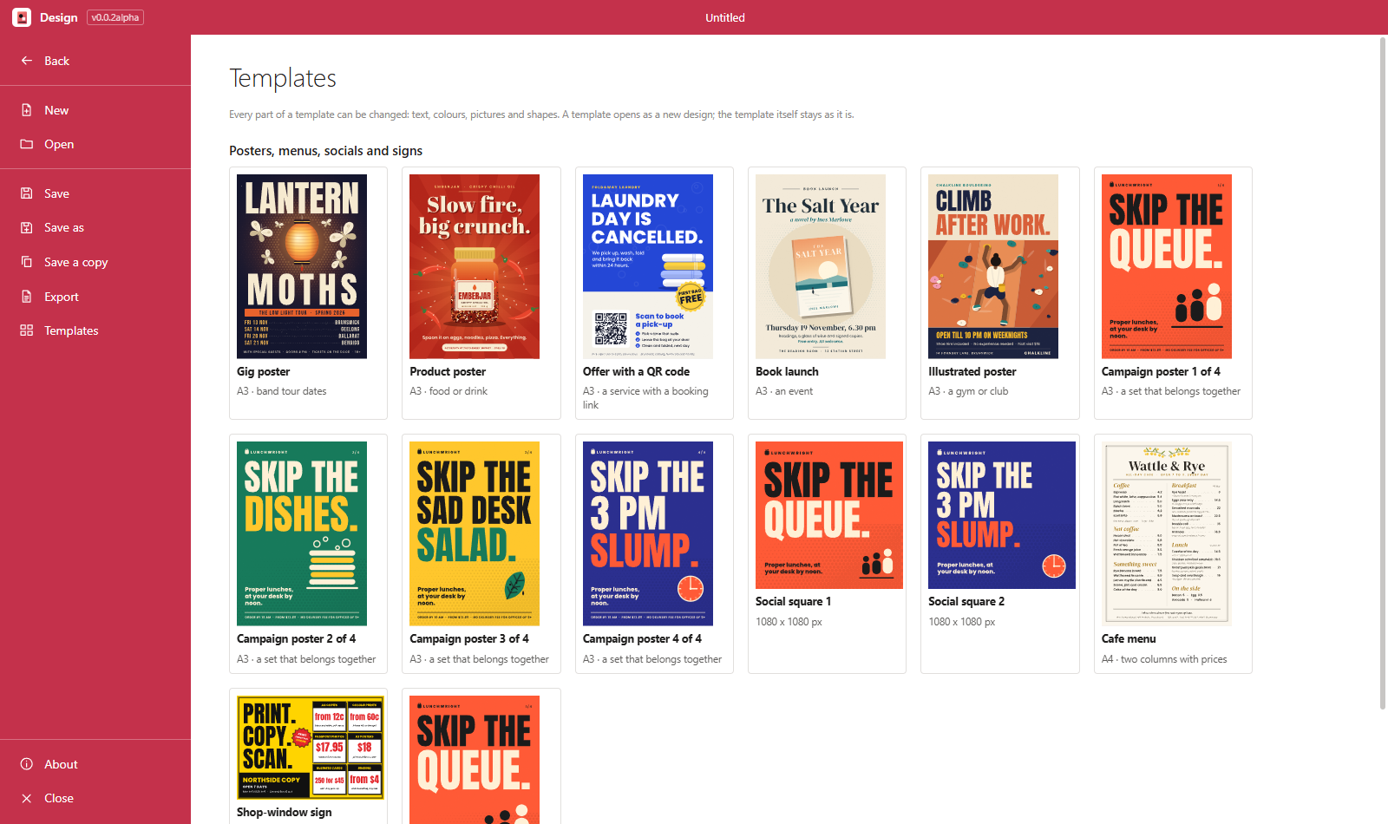Click the Save a copy icon

[27, 262]
